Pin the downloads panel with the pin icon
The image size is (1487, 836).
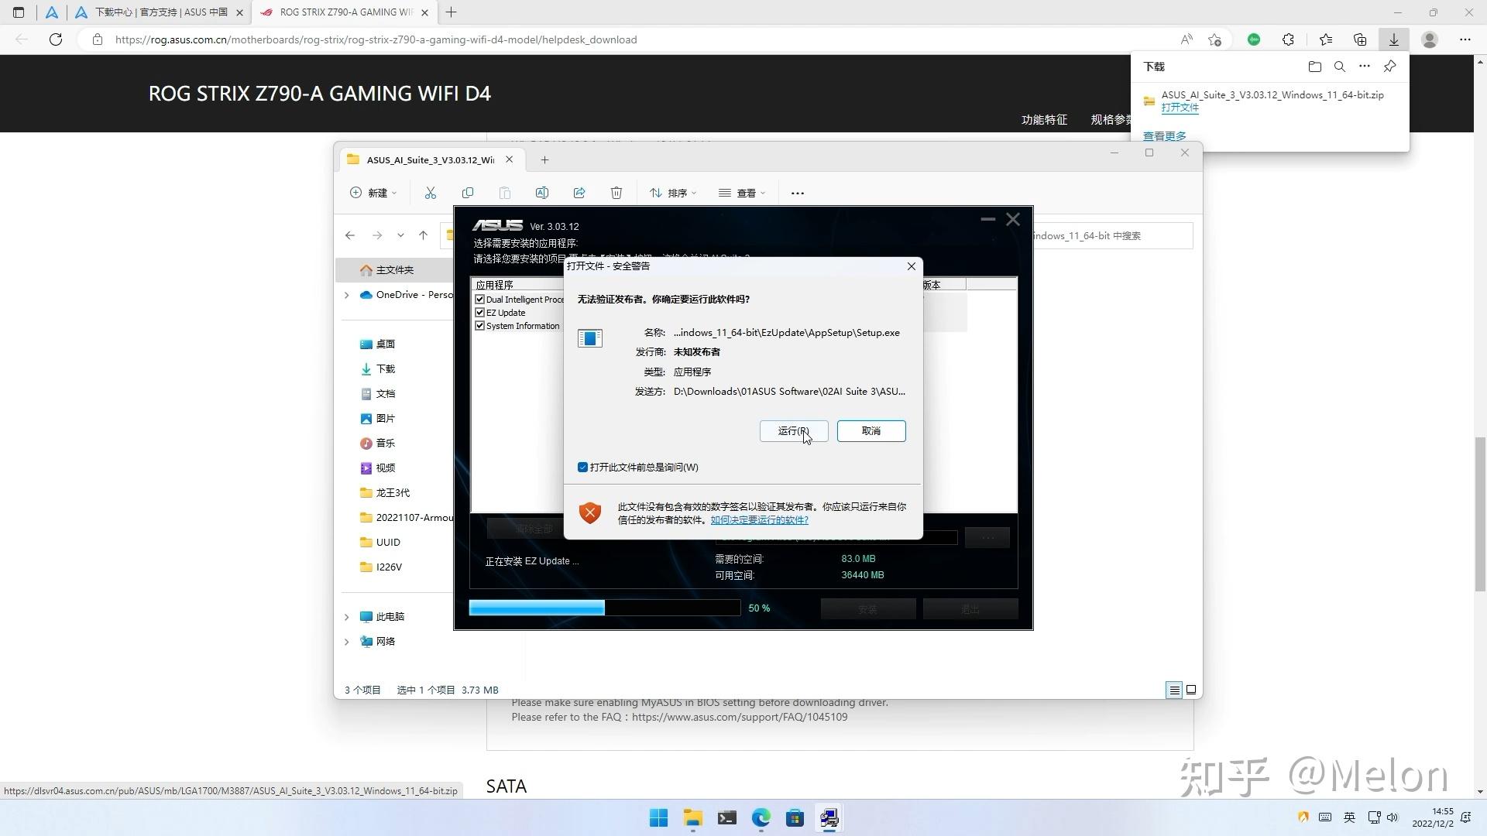1389,67
